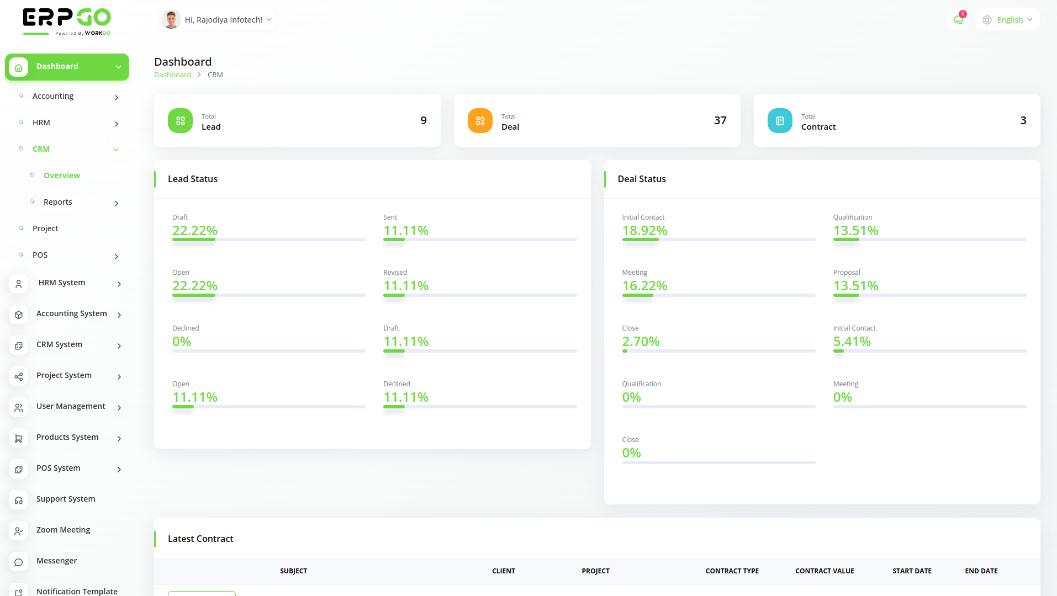
Task: Click the Dashboard breadcrumb link
Action: pyautogui.click(x=172, y=75)
